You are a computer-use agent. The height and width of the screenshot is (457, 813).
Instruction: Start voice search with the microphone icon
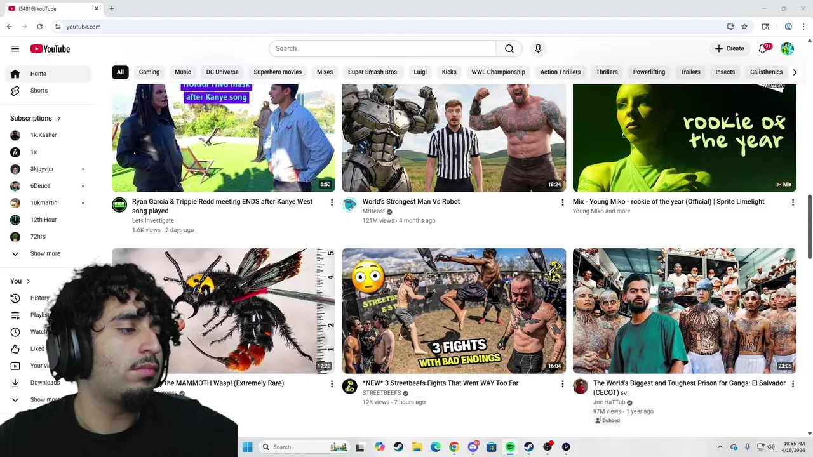pyautogui.click(x=538, y=49)
